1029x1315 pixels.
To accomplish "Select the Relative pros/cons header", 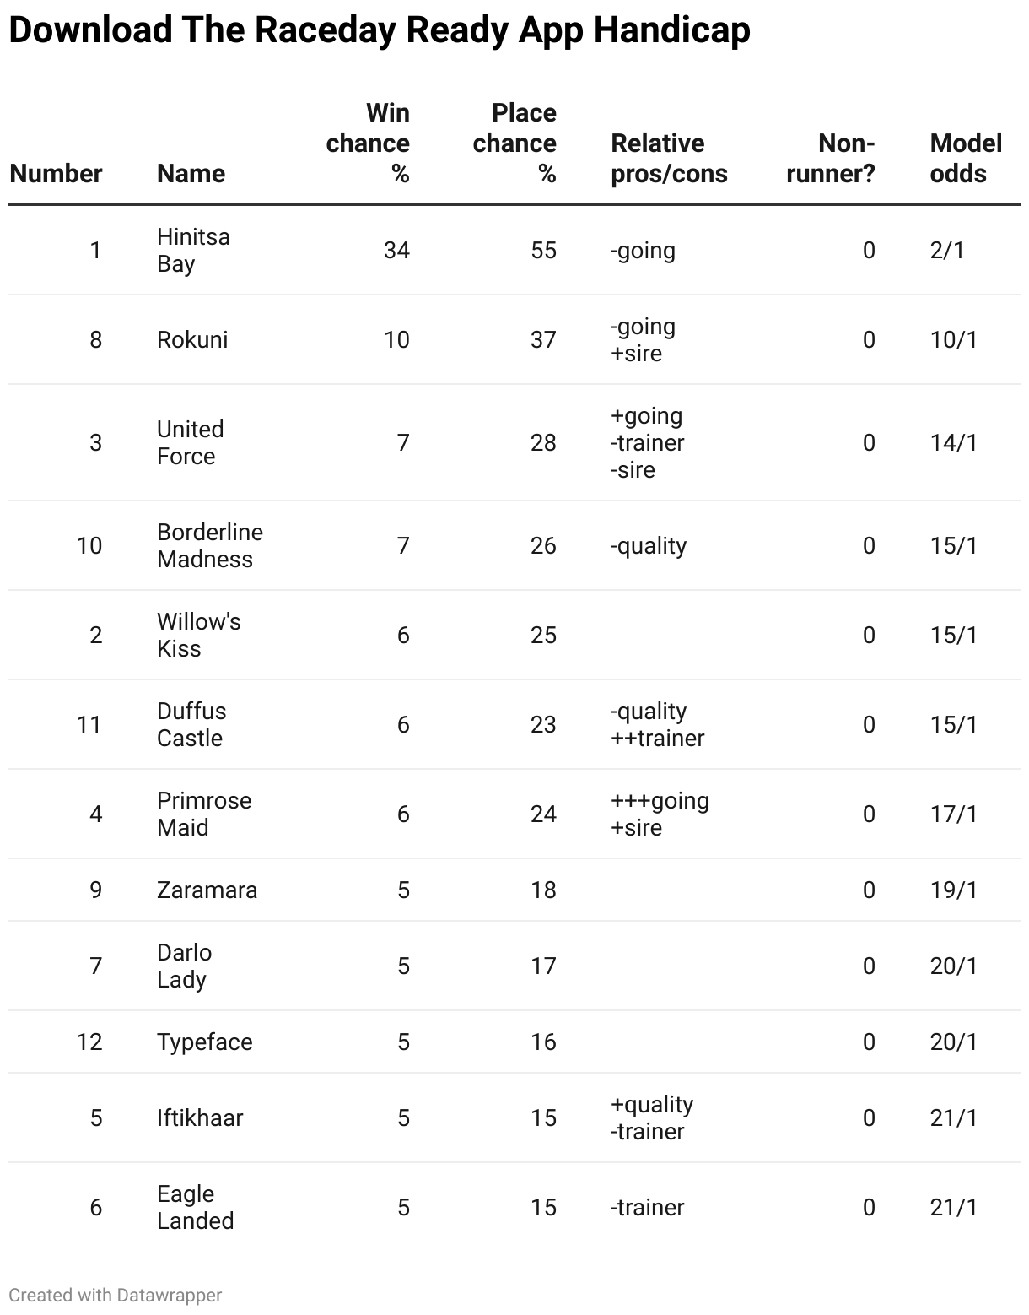I will point(669,158).
